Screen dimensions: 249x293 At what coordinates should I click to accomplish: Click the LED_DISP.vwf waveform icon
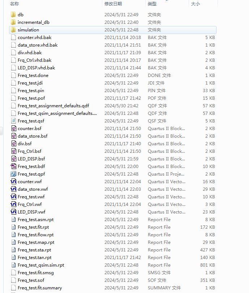click(x=13, y=212)
